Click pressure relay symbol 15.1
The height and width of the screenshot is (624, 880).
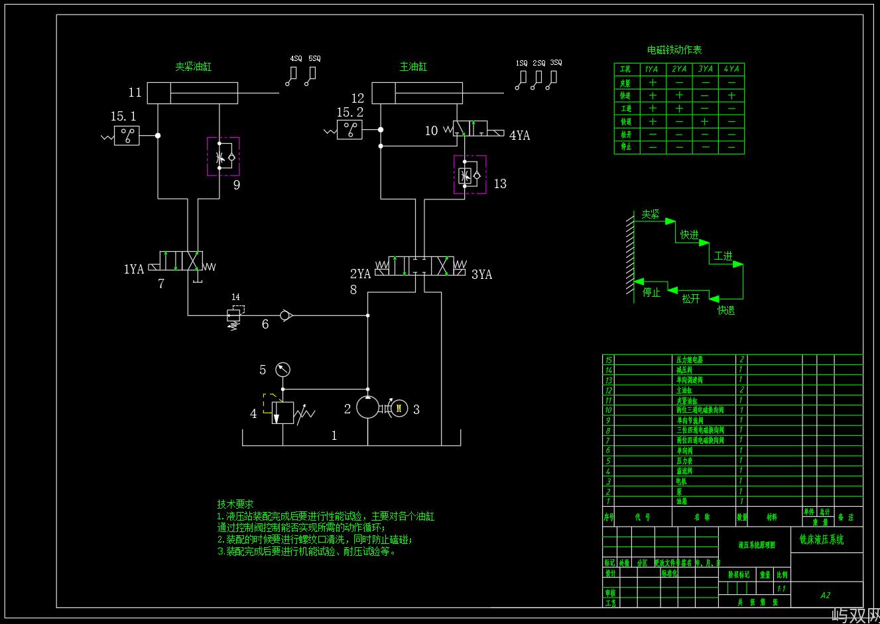127,135
